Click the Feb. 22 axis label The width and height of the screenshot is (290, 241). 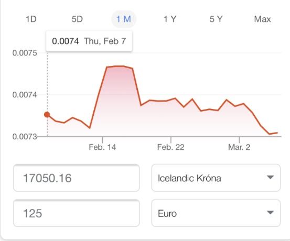click(x=171, y=147)
